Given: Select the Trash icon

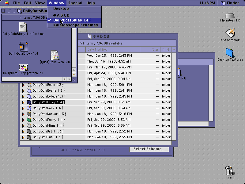Looking at the screenshot, I should [x=230, y=171].
